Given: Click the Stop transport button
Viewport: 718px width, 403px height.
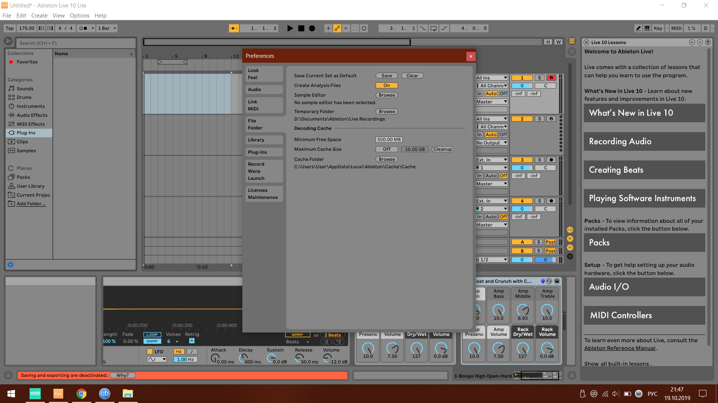Looking at the screenshot, I should 301,28.
